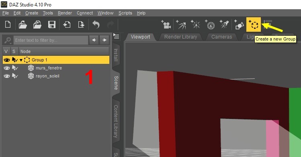Viewport: 301px width, 157px height.
Task: Toggle visibility of murs_fenetre
Action: coord(7,68)
